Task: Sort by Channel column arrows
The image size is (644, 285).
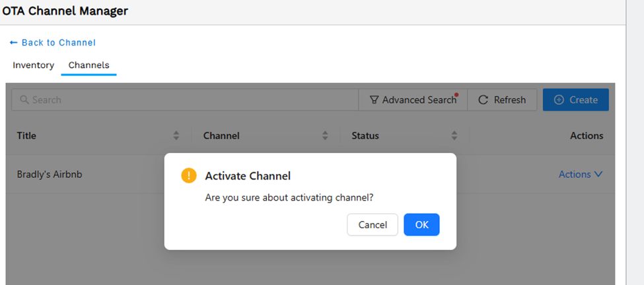Action: tap(325, 136)
